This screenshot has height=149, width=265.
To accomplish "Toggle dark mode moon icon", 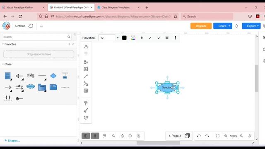I will (250, 136).
